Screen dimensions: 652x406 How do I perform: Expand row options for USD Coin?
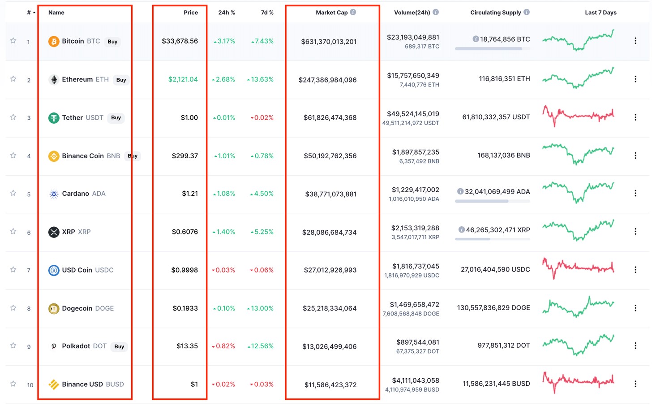(635, 270)
